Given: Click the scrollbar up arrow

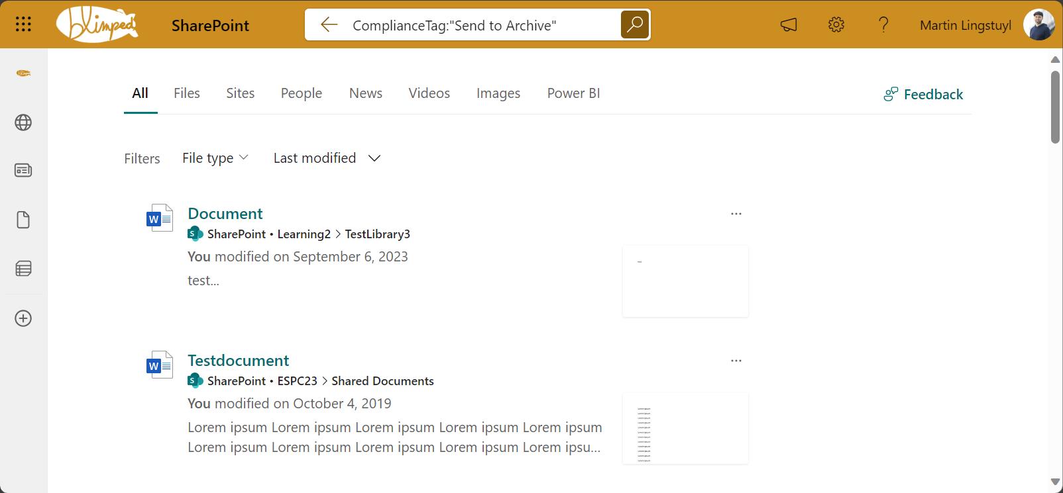Looking at the screenshot, I should tap(1055, 60).
